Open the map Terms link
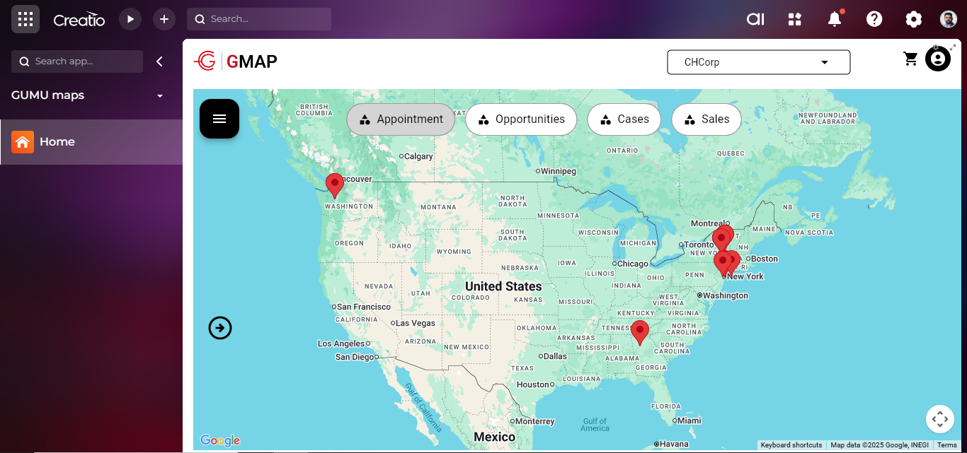This screenshot has width=967, height=453. click(x=946, y=445)
